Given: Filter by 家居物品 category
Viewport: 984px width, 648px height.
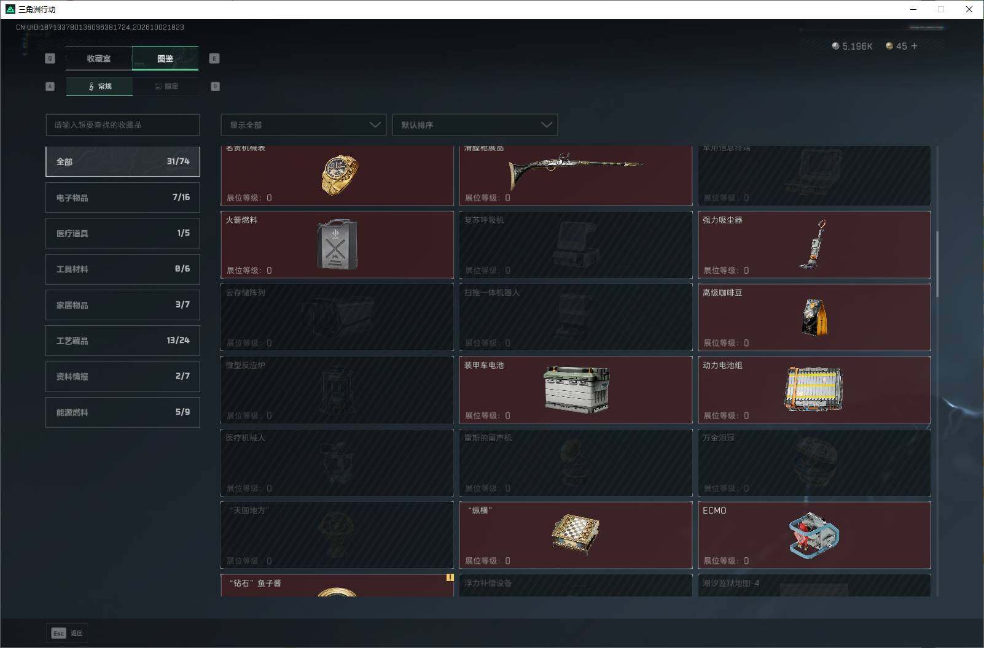Looking at the screenshot, I should pos(123,305).
